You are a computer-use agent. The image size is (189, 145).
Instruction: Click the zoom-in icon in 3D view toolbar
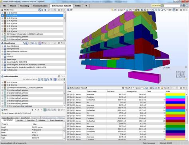pos(156,10)
